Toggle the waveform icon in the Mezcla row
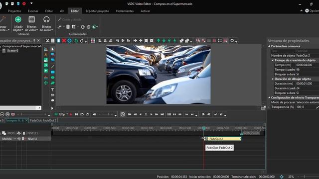Image resolution: width=319 pixels, height=179 pixels. (x=19, y=139)
